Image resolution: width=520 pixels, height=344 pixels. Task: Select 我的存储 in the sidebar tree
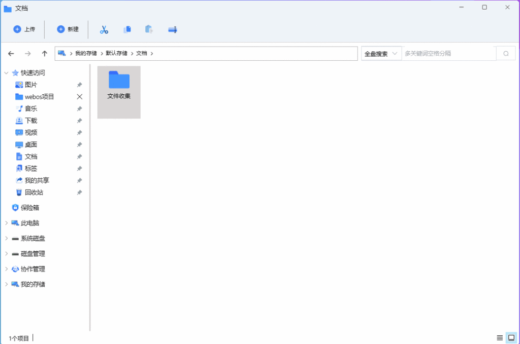click(33, 284)
